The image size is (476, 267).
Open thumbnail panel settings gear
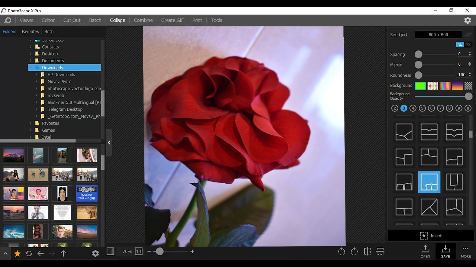[96, 254]
